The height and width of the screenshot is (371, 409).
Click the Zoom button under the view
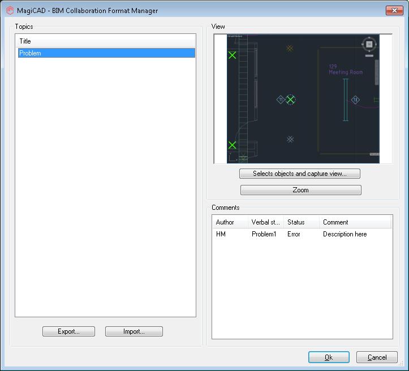pos(301,190)
